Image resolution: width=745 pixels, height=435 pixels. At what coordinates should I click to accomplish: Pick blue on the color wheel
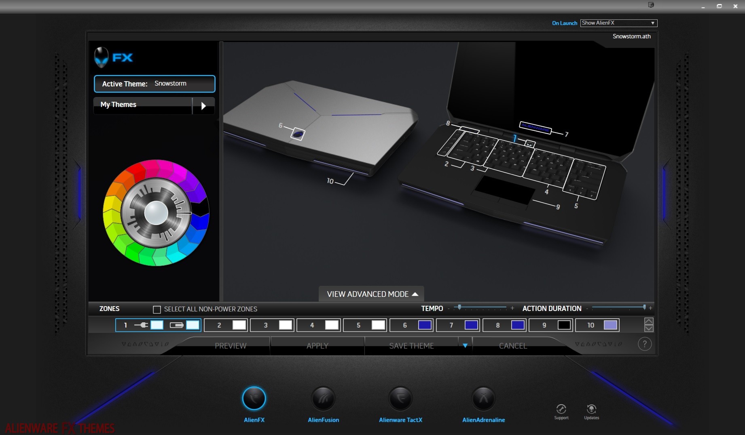200,222
